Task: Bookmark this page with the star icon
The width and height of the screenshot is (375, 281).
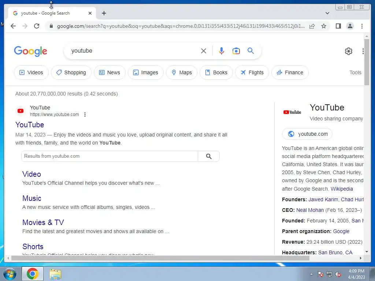Action: click(324, 26)
